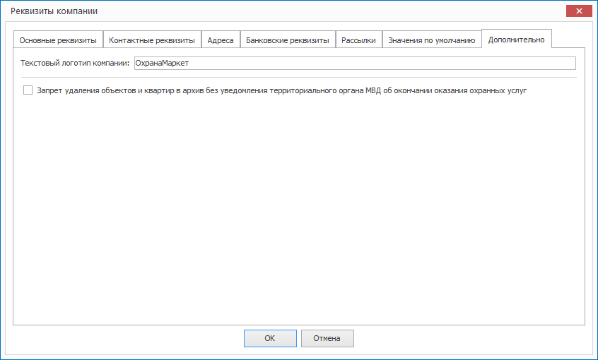Click the Запрет удаления объектов label text
The width and height of the screenshot is (598, 360).
[281, 90]
